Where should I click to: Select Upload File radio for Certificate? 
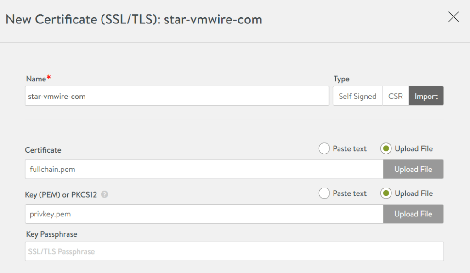pyautogui.click(x=386, y=148)
